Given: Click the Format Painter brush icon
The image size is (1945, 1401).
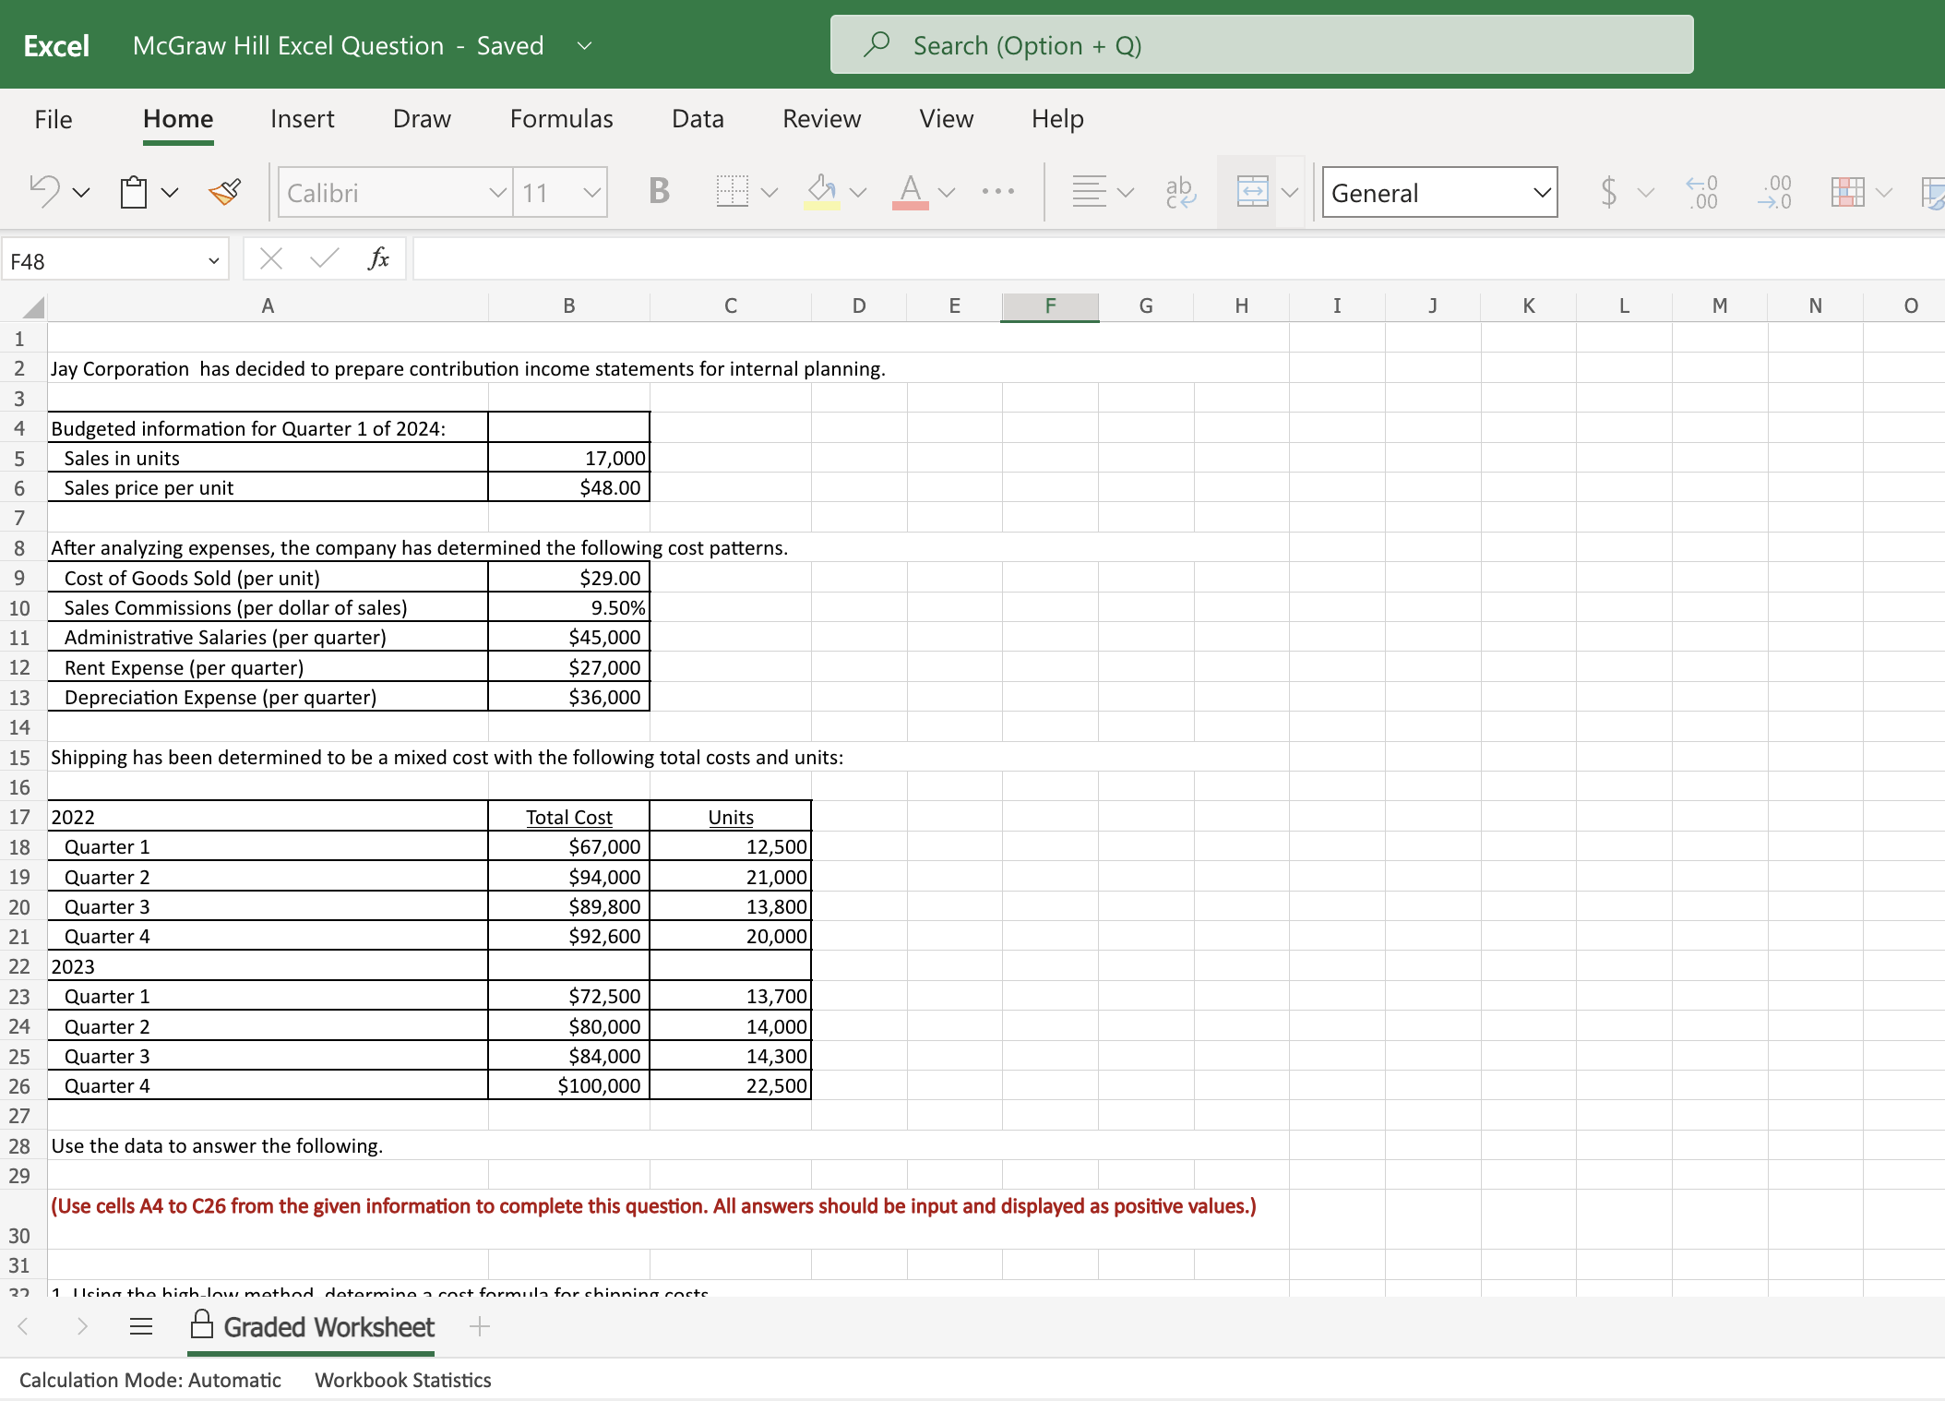Looking at the screenshot, I should [224, 192].
